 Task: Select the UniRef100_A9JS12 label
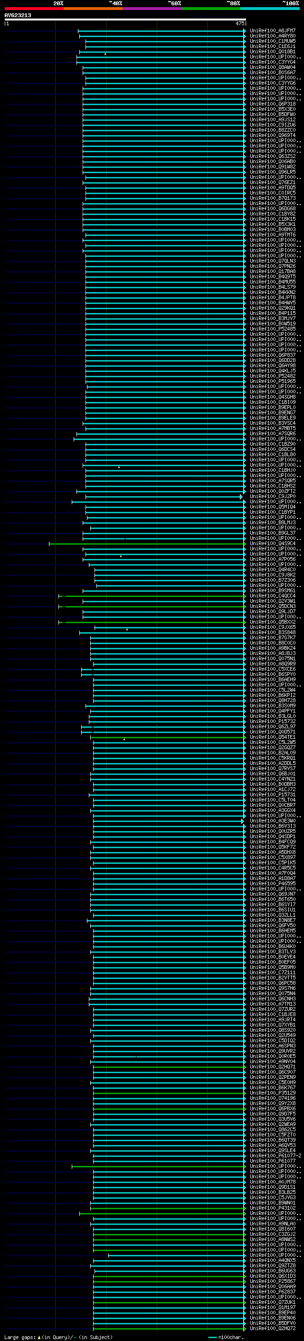273,120
